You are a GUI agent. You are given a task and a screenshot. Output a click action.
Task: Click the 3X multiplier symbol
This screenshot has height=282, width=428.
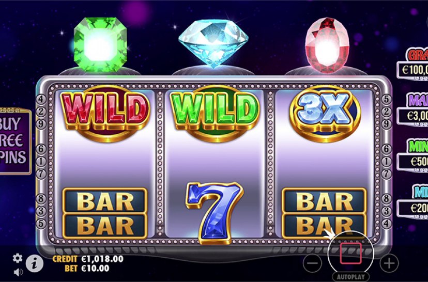coord(325,113)
